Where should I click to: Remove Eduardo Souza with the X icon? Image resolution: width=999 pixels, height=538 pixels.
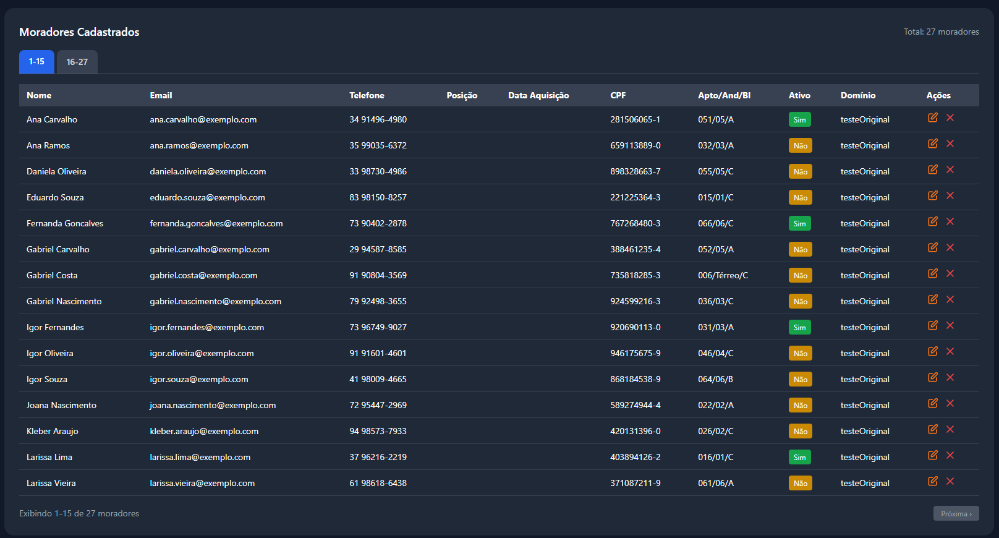click(x=950, y=195)
